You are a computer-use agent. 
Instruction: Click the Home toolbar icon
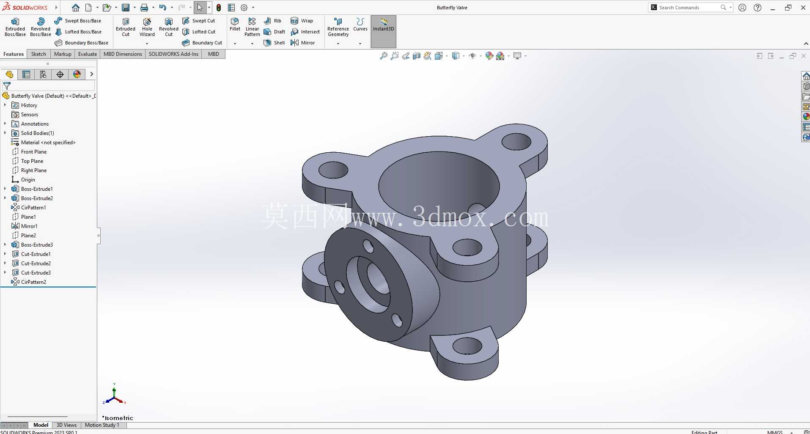coord(75,8)
